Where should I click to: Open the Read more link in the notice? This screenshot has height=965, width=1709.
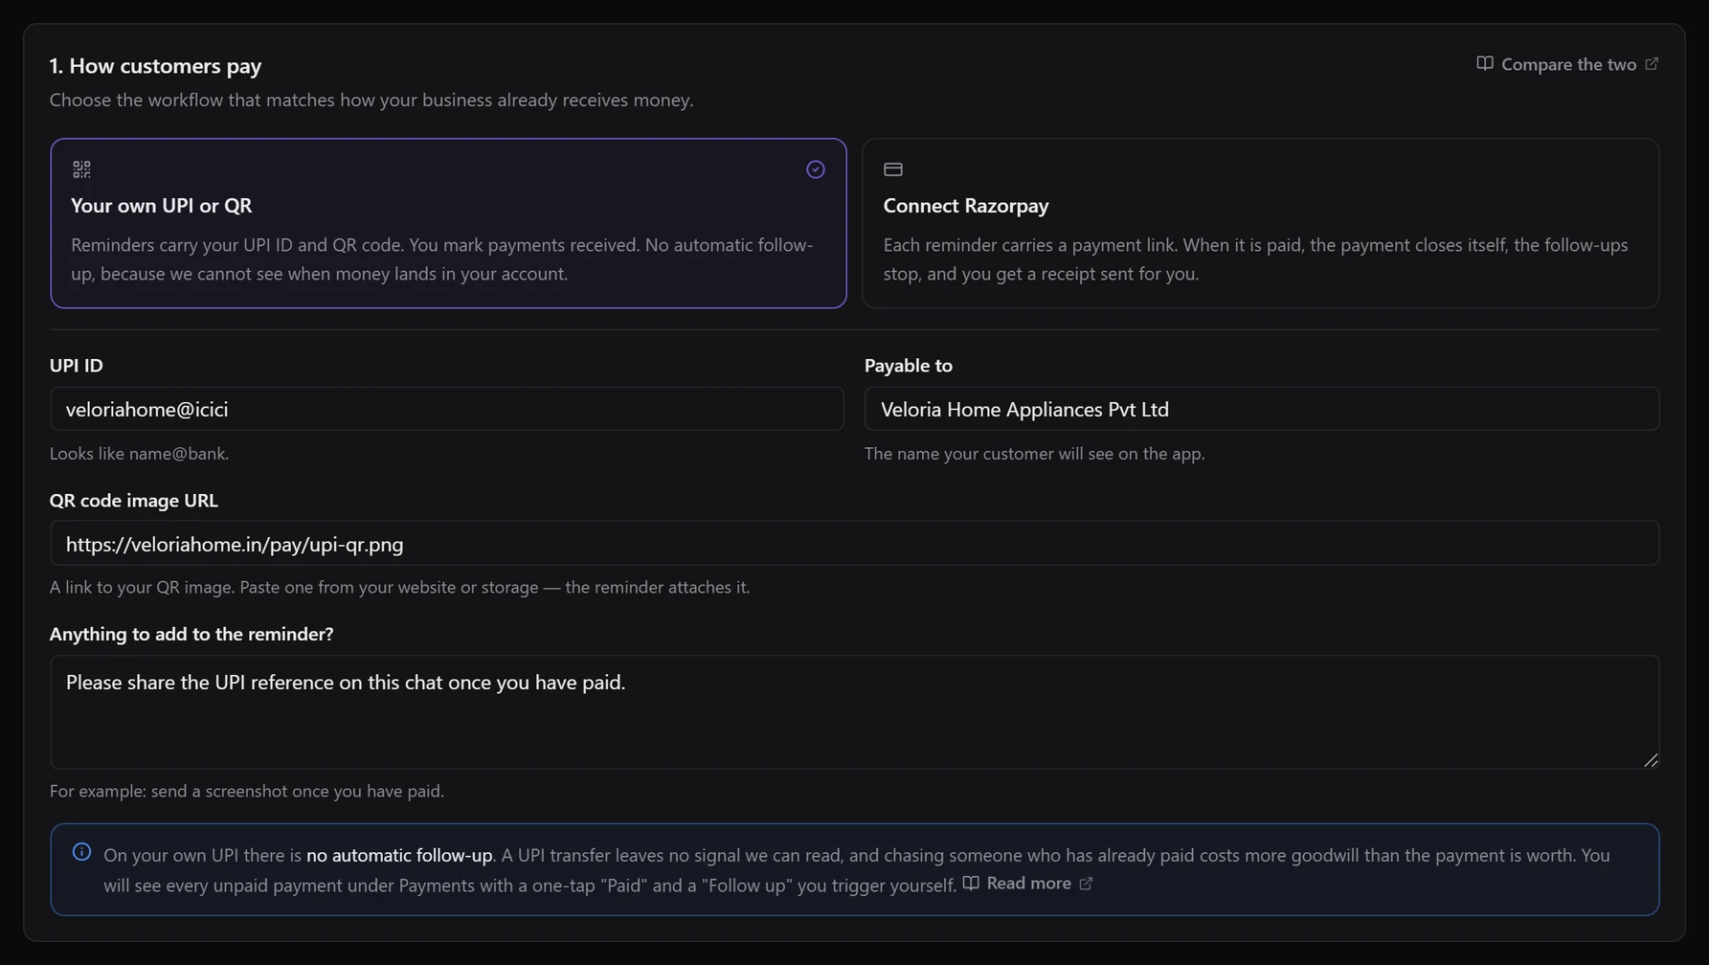(x=1028, y=883)
